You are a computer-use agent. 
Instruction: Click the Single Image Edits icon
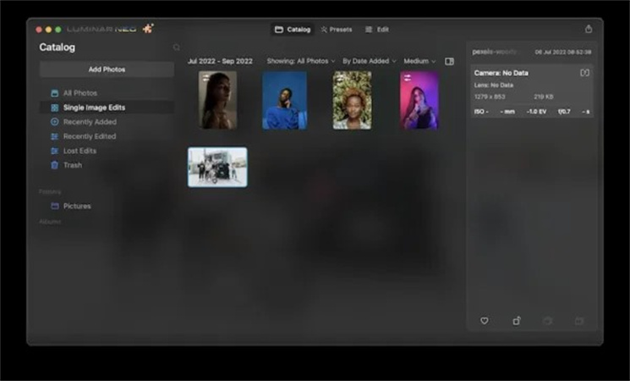click(55, 108)
